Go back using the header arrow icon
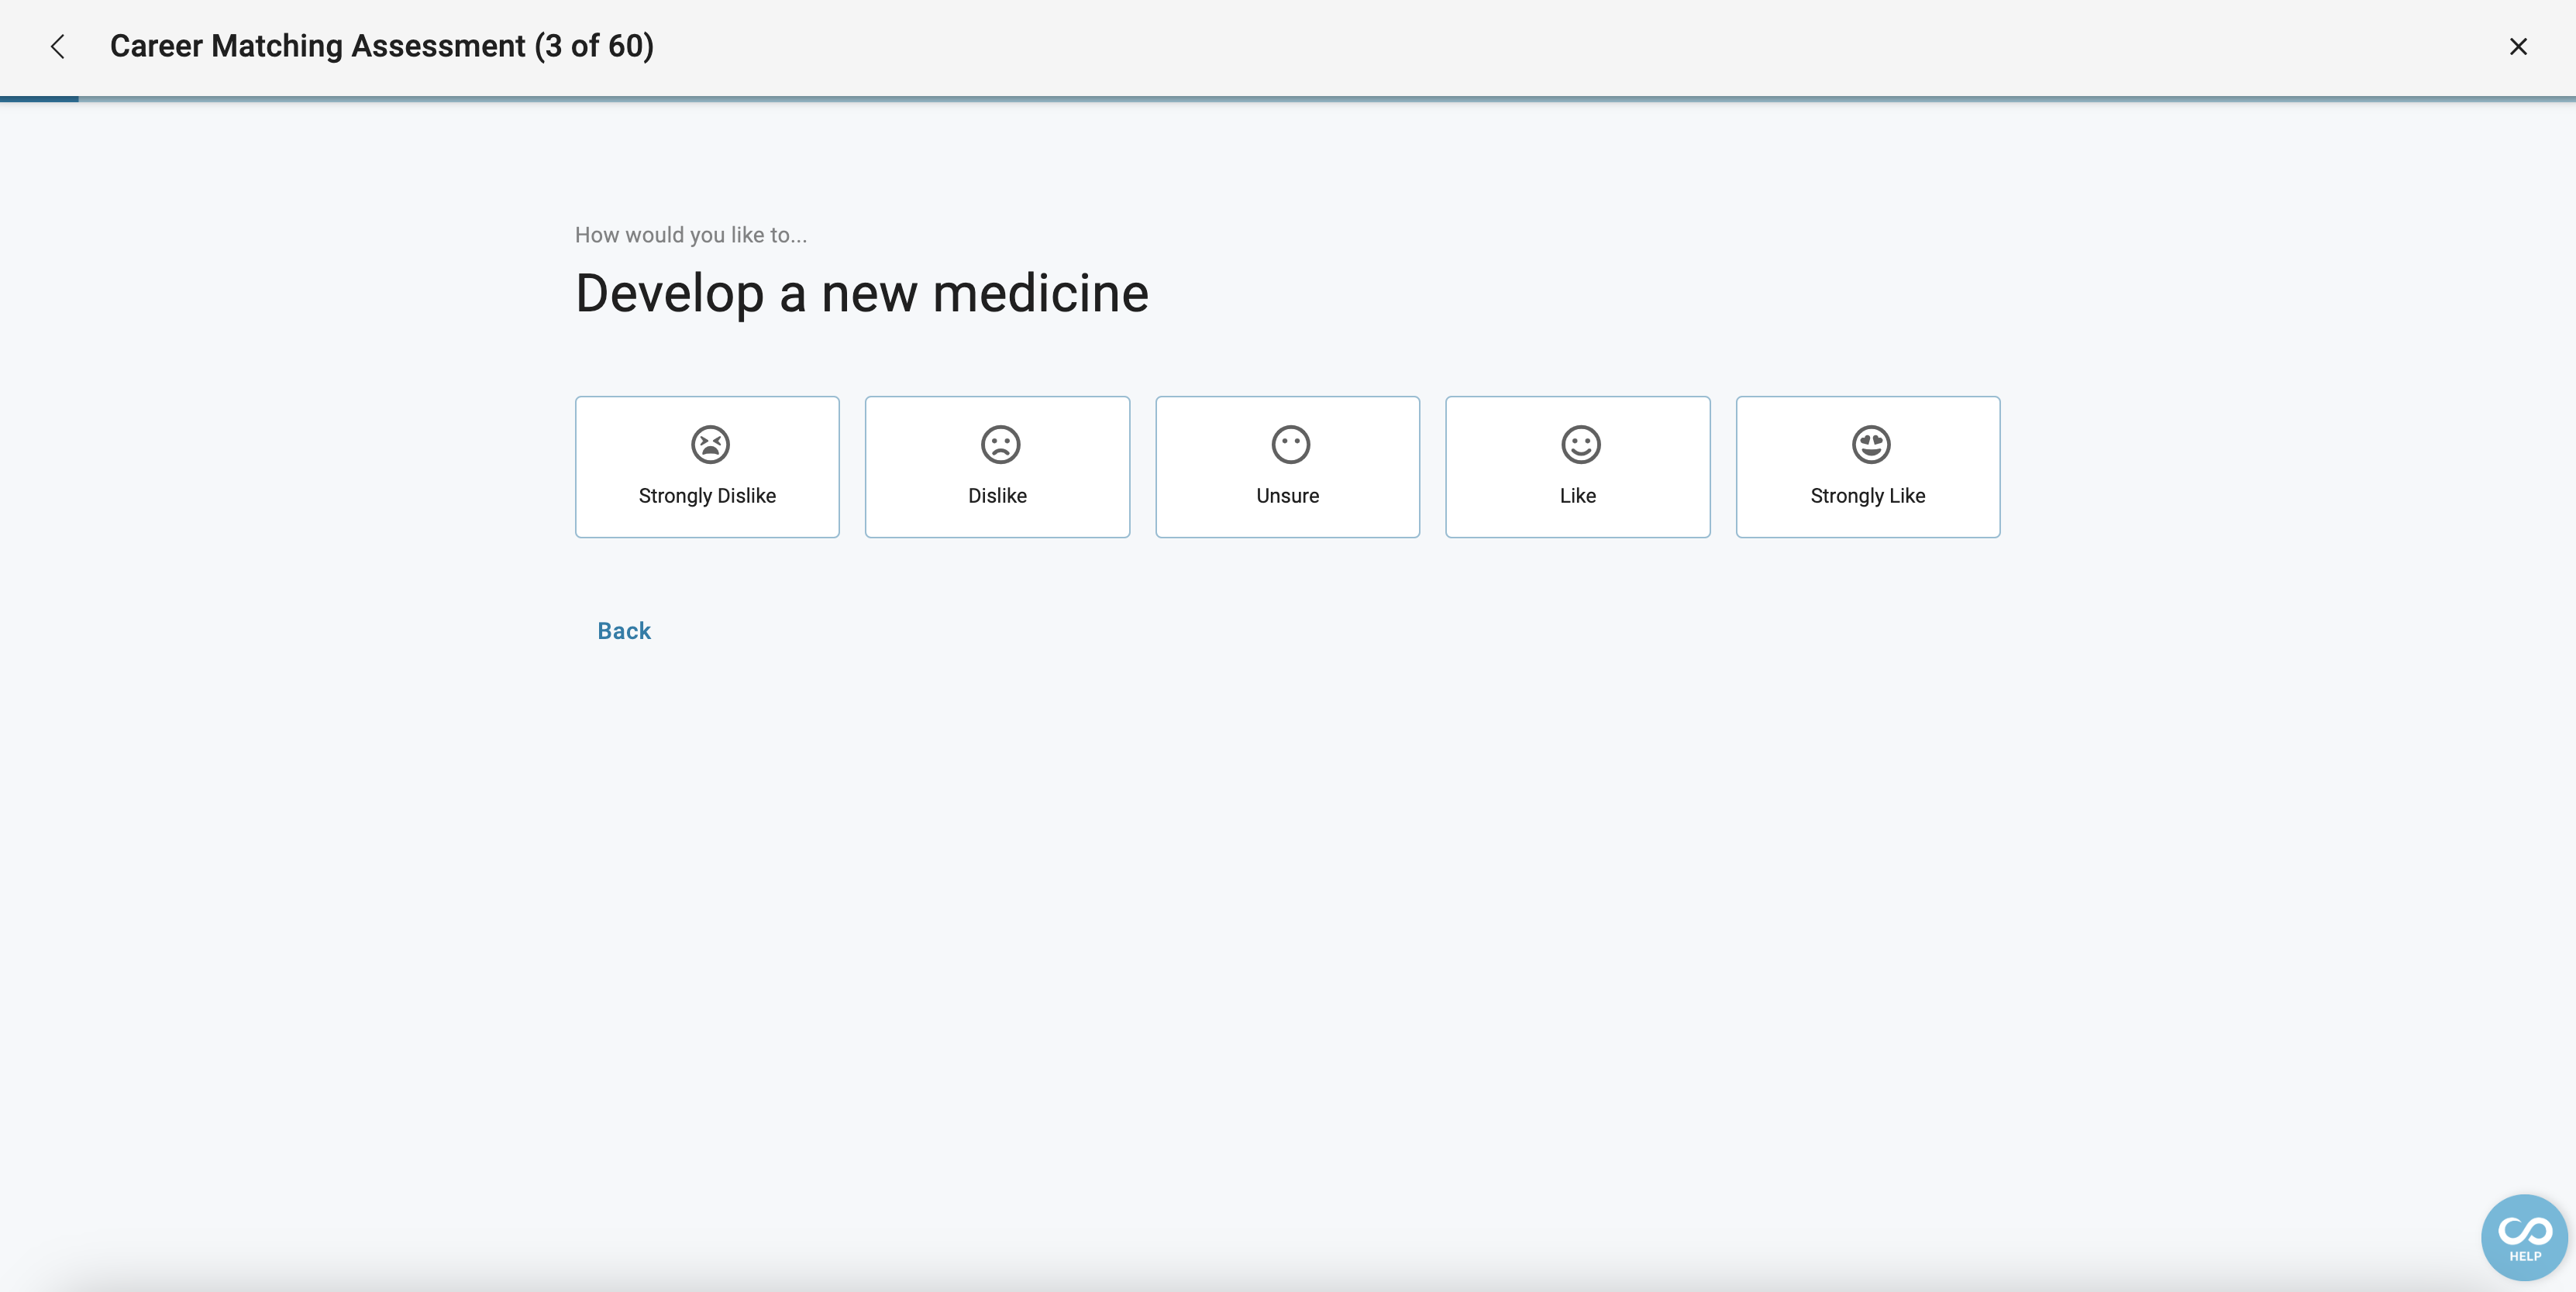 click(58, 47)
